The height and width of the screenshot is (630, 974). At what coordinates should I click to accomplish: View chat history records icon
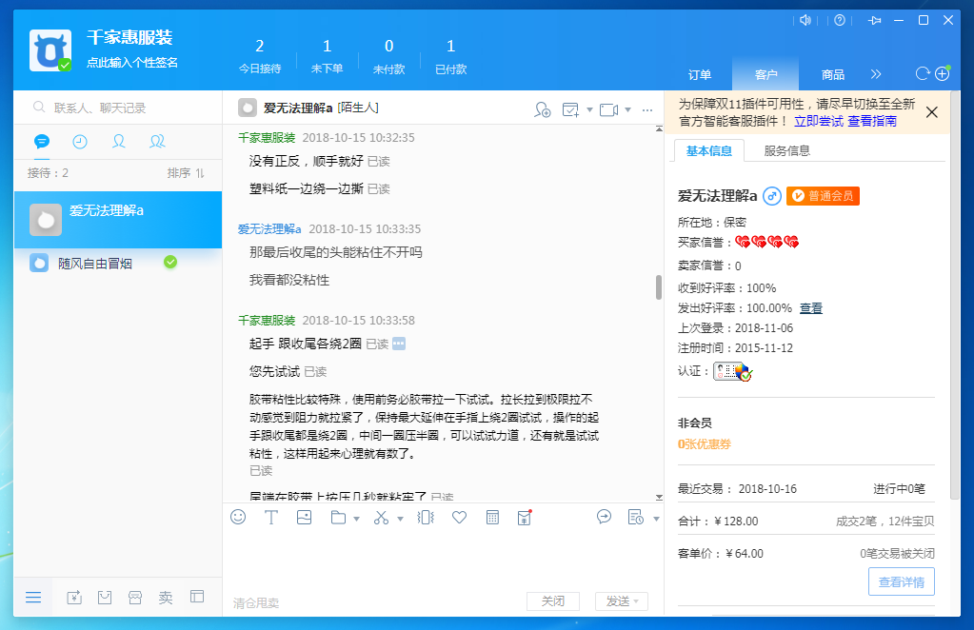(635, 517)
